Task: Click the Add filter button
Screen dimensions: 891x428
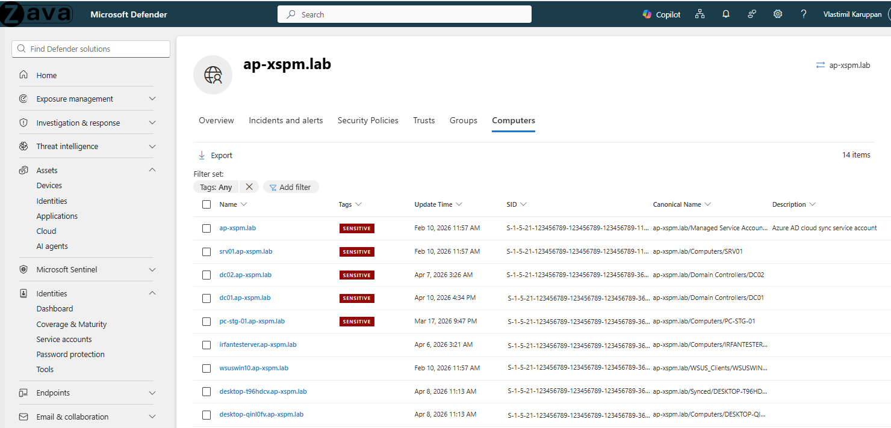Action: point(291,187)
